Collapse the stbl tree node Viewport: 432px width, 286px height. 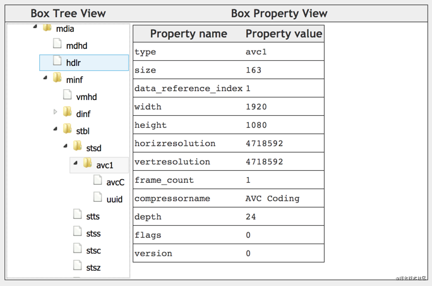pos(56,129)
